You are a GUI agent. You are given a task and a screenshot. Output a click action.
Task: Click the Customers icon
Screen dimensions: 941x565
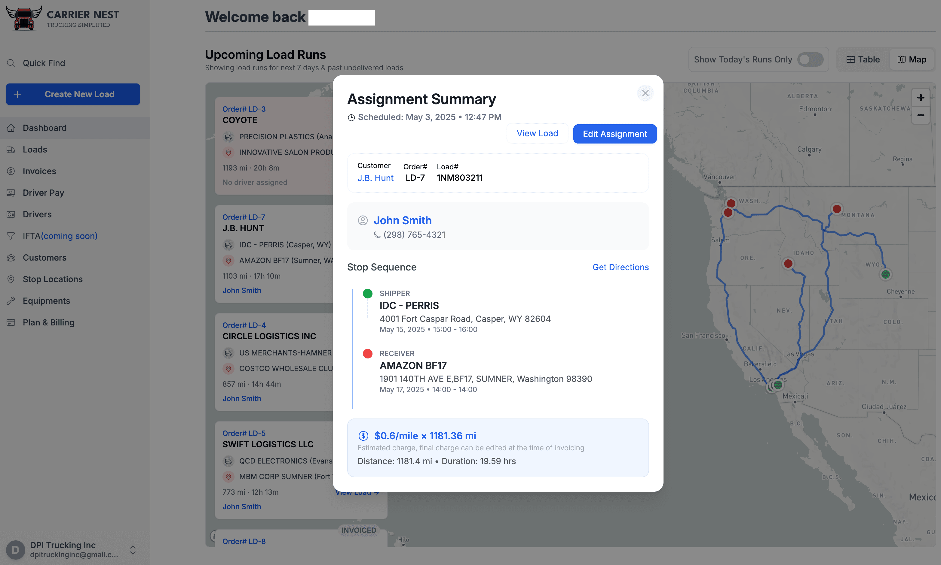click(x=11, y=257)
